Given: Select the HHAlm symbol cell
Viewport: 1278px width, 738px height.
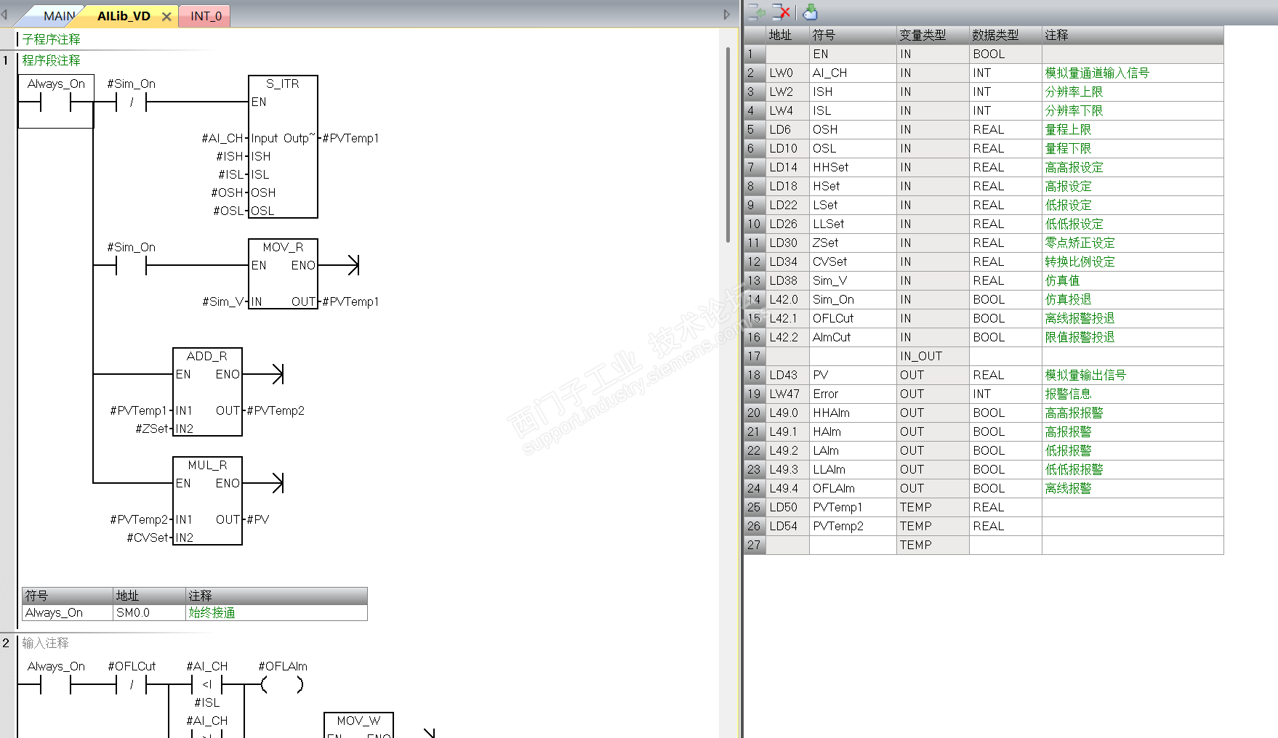Looking at the screenshot, I should tap(853, 413).
